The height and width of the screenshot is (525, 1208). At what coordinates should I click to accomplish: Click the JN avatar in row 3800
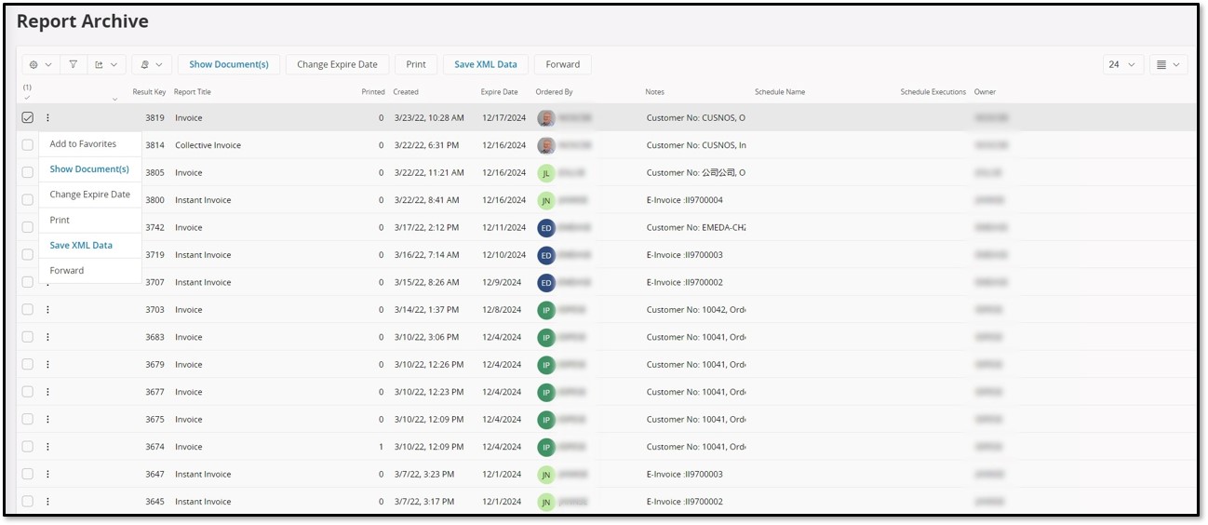(x=546, y=200)
